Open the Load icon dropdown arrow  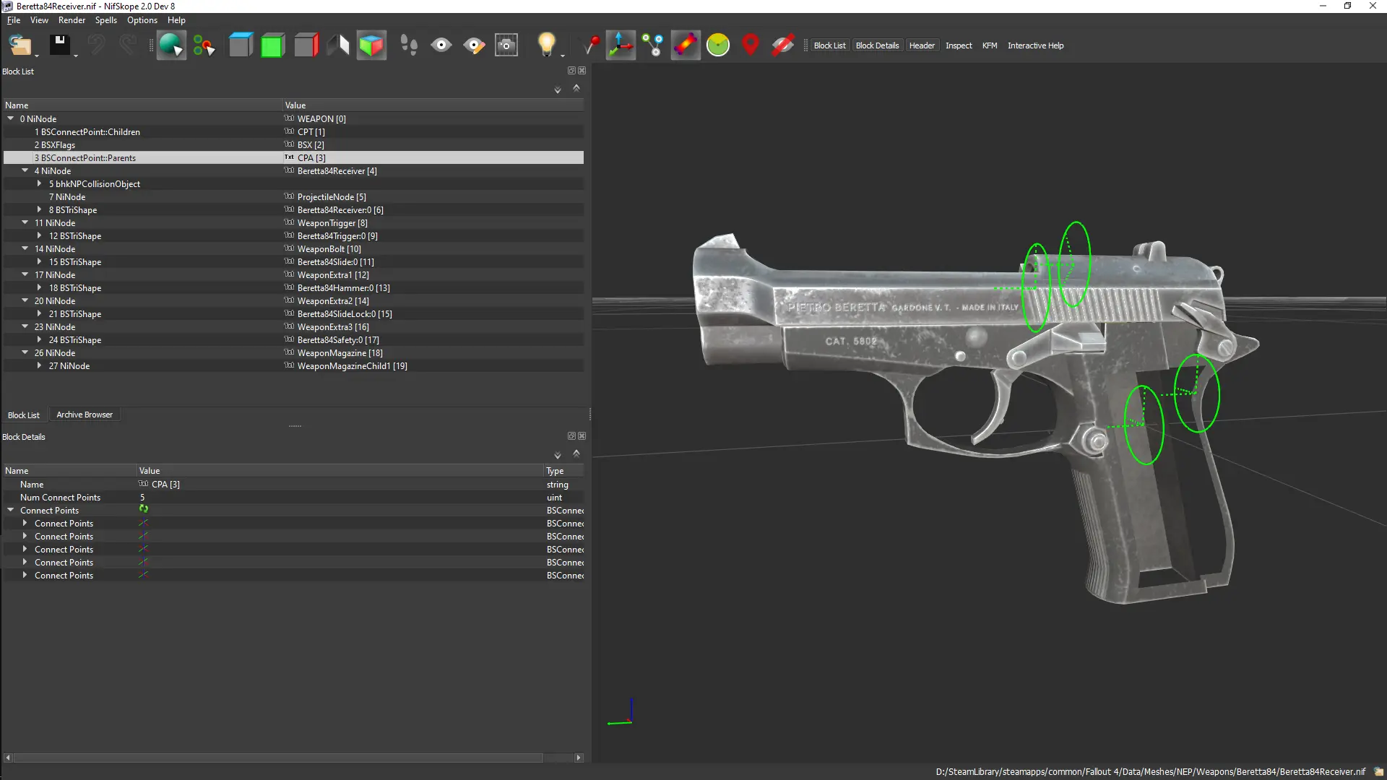[x=36, y=56]
